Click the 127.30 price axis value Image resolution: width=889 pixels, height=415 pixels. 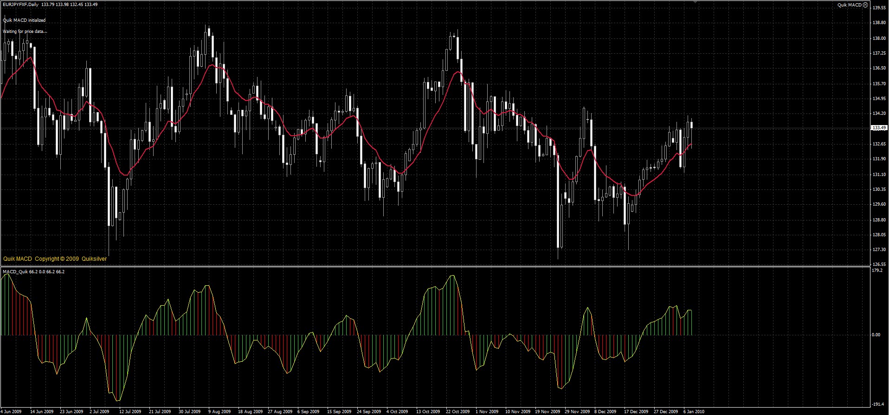point(879,250)
